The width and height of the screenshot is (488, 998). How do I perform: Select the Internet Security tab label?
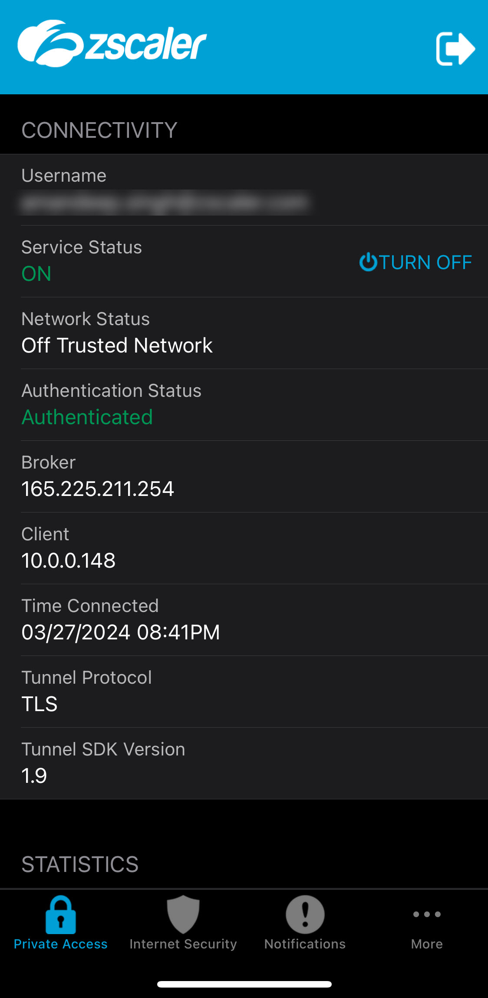click(x=183, y=944)
